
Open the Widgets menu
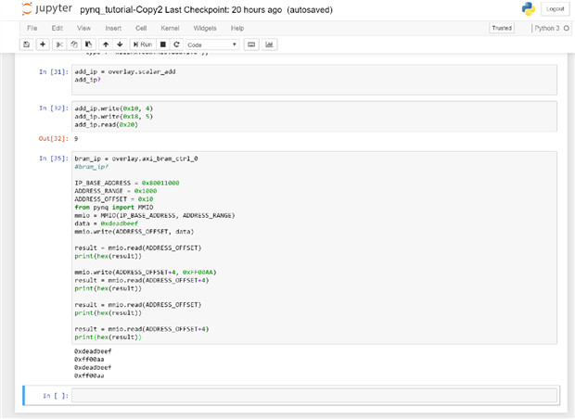tap(205, 28)
